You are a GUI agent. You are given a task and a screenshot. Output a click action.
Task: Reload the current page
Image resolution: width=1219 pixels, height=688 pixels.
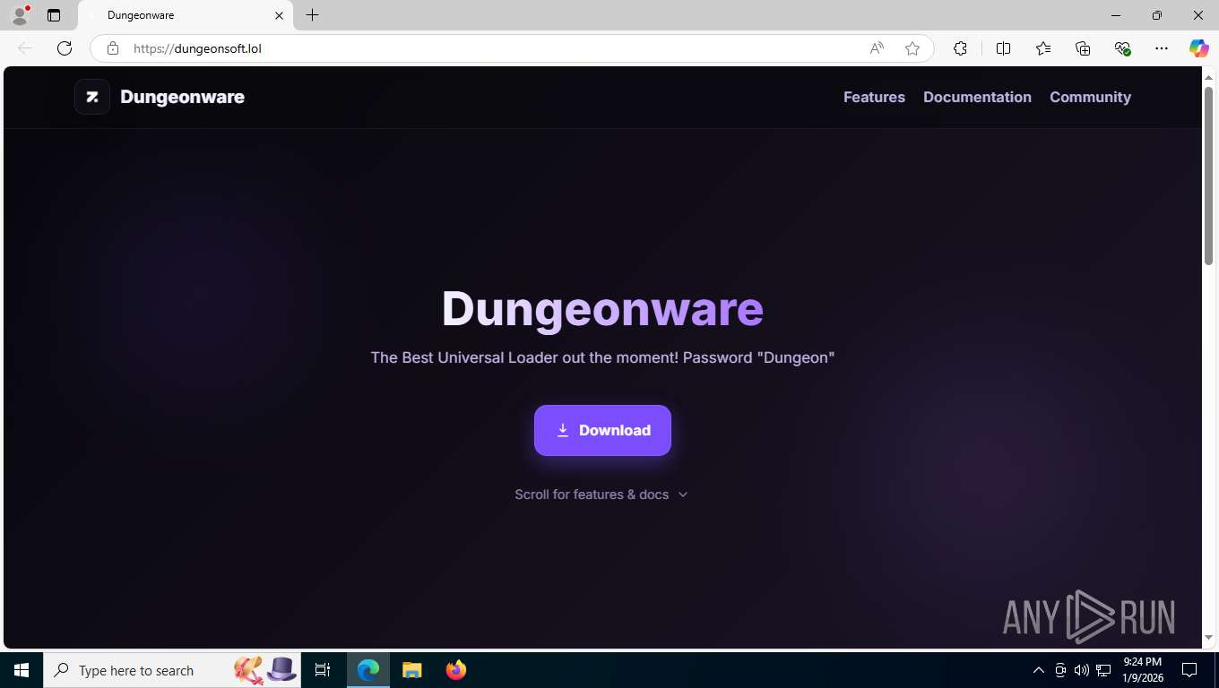(x=65, y=48)
